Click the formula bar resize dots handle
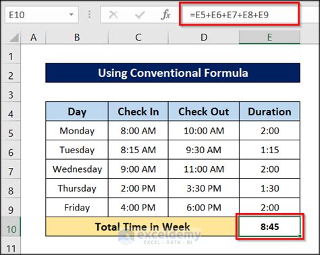This screenshot has width=320, height=255. point(89,15)
